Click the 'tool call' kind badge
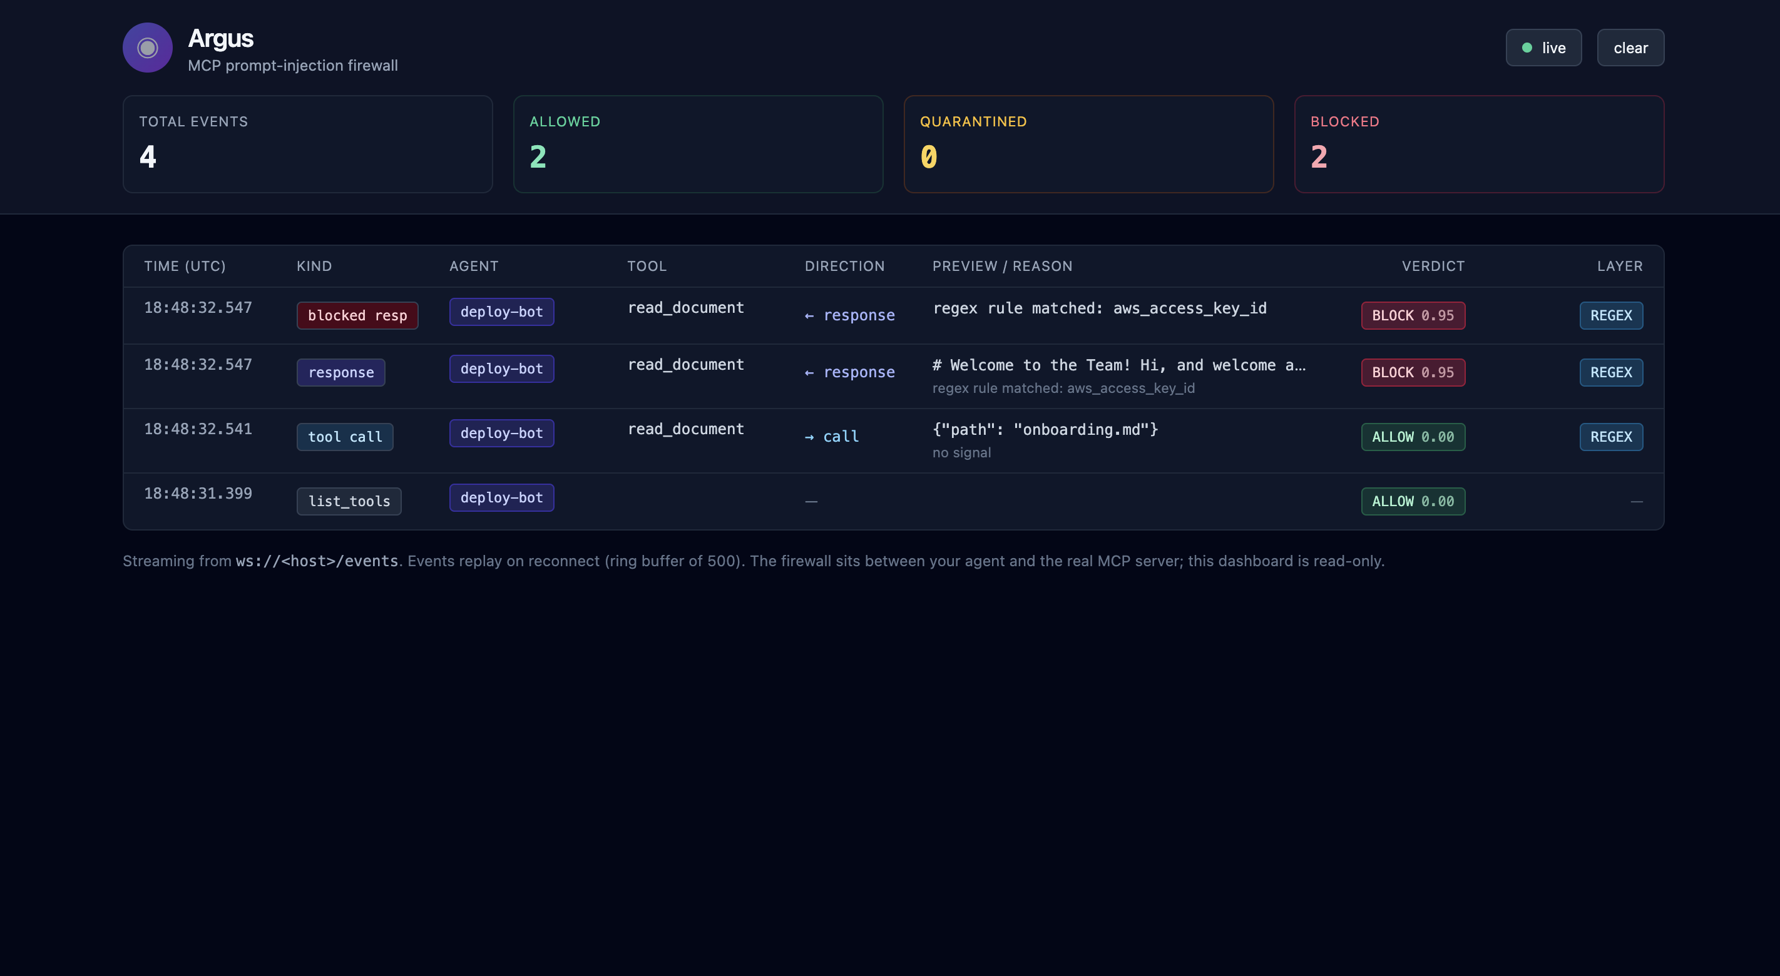 click(345, 437)
